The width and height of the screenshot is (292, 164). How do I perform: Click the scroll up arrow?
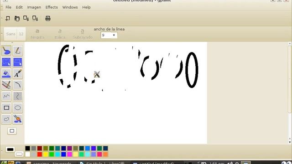click(x=290, y=44)
